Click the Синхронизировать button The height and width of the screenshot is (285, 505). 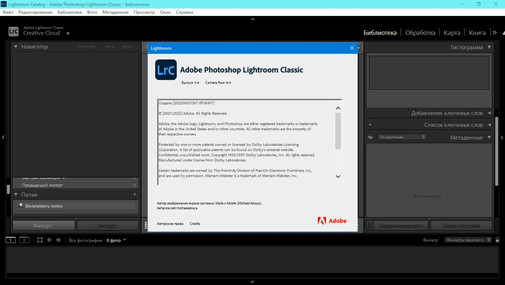tap(401, 226)
